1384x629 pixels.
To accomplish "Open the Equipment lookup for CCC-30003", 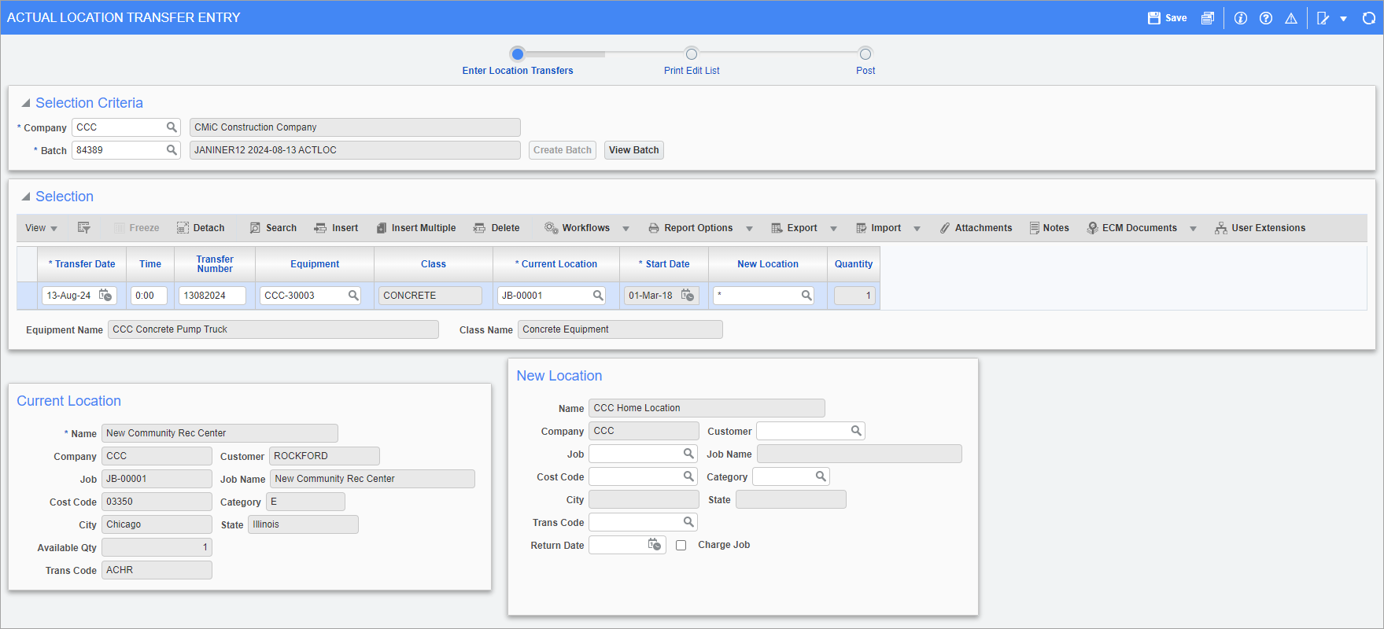I will coord(353,296).
